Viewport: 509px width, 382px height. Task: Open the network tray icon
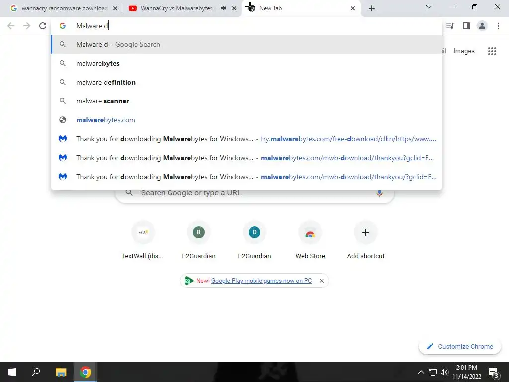point(433,372)
